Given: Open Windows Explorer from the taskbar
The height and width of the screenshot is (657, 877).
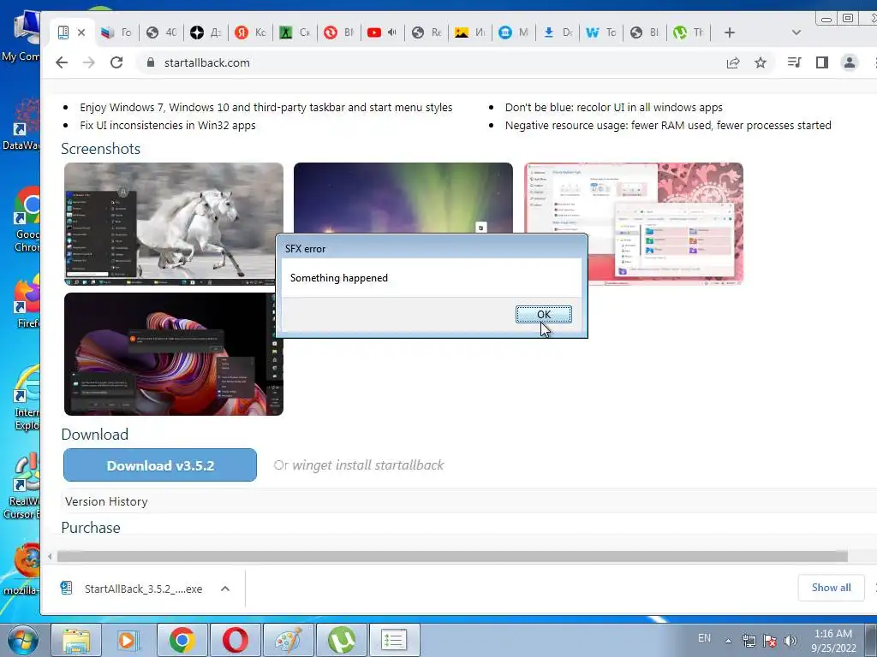Looking at the screenshot, I should pos(76,640).
